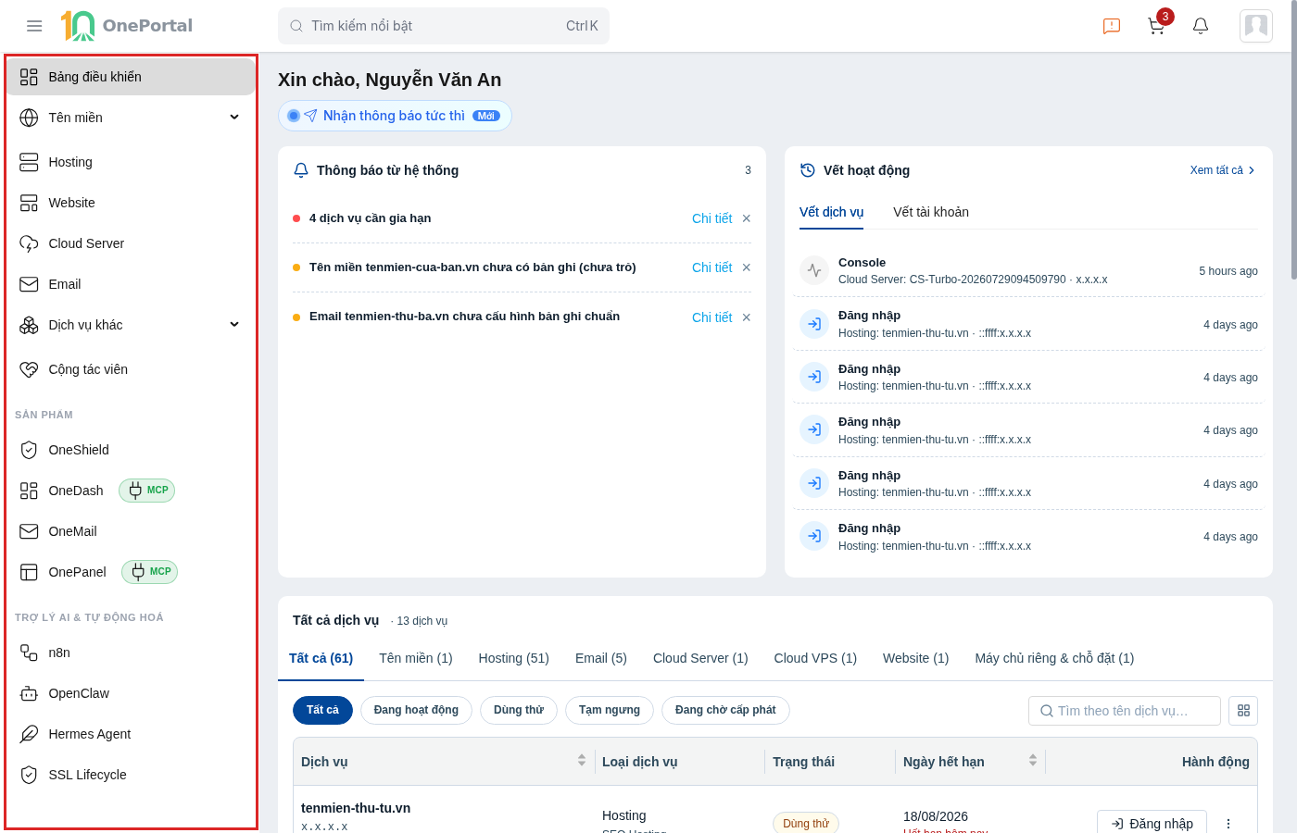
Task: Click the Console activity entry
Action: pos(1028,270)
